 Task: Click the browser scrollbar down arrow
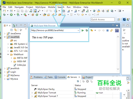(x=118, y=69)
